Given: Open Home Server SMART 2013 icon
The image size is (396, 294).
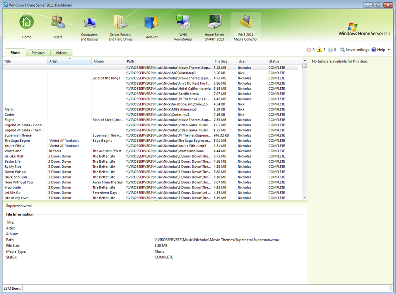Looking at the screenshot, I should 214,22.
